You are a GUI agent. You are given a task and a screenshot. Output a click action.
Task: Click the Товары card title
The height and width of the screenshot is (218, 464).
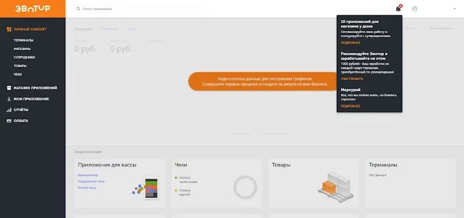pos(281,165)
